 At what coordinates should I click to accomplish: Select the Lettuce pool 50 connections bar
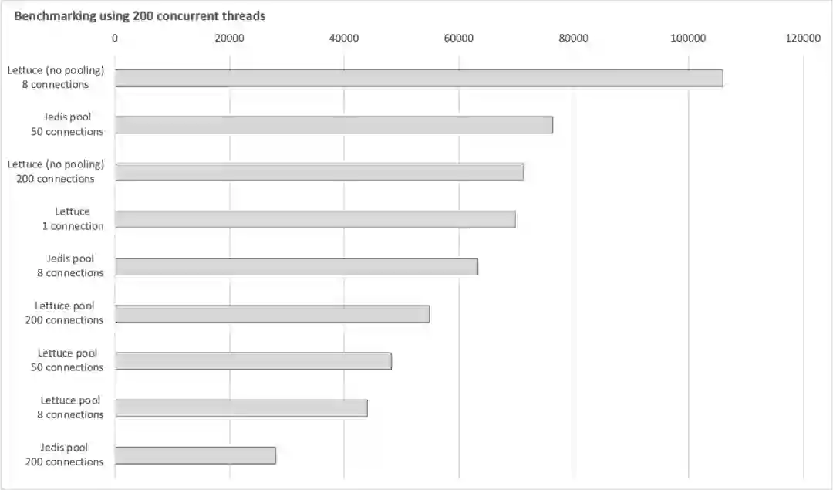pos(253,361)
